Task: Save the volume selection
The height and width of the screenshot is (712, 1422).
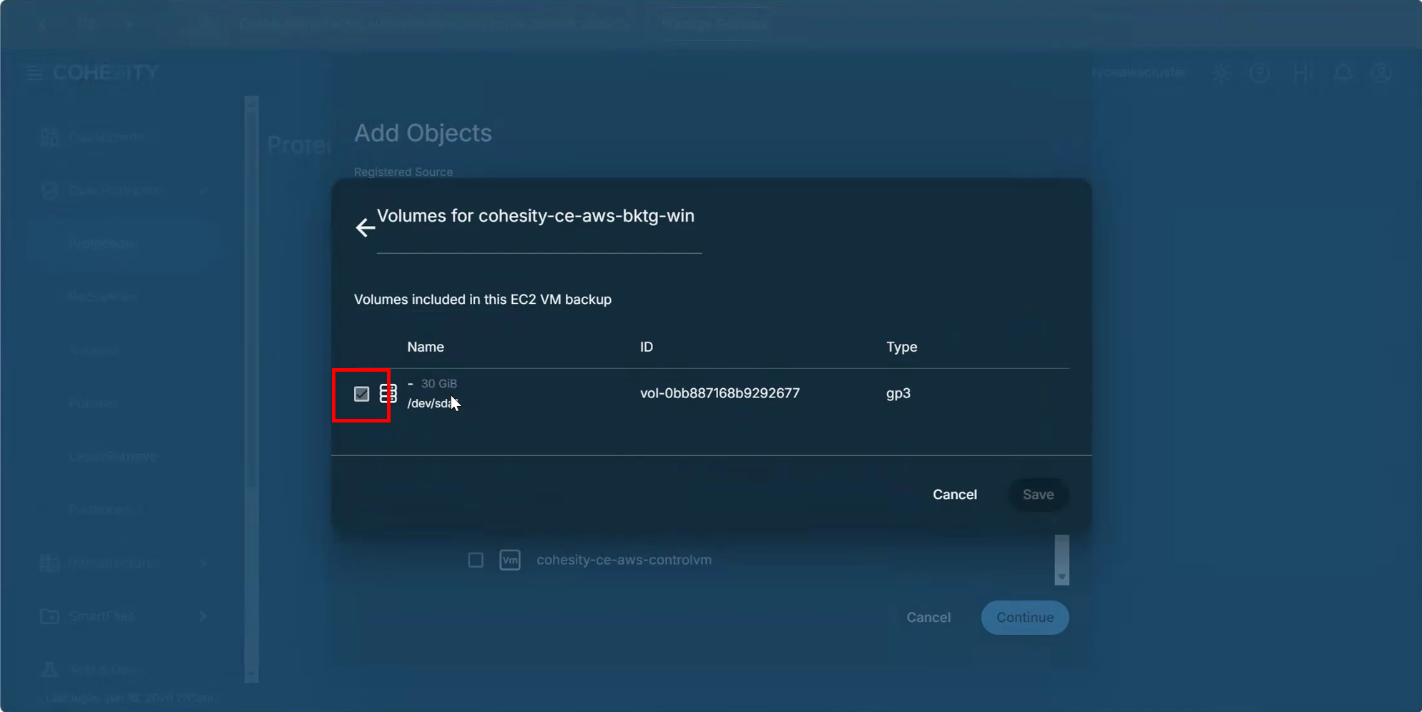Action: click(1038, 495)
